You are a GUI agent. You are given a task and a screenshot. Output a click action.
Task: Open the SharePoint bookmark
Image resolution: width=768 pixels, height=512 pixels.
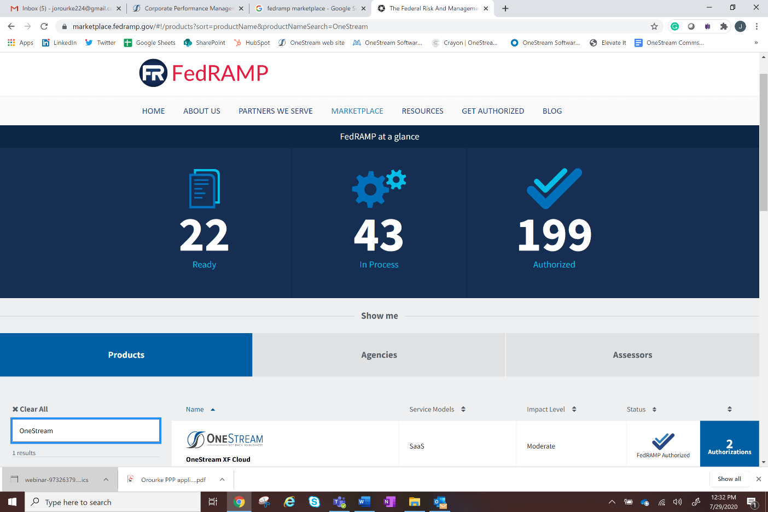pos(205,43)
